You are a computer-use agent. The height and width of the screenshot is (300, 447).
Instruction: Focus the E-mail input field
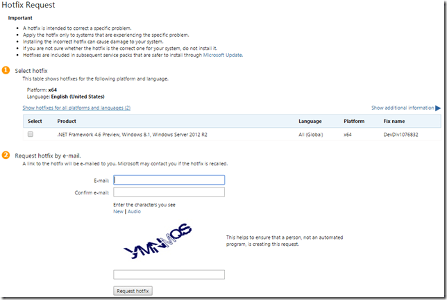169,180
